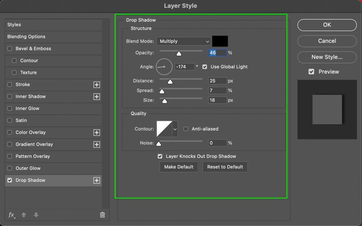
Task: Enable the Satin checkbox
Action: click(x=10, y=120)
